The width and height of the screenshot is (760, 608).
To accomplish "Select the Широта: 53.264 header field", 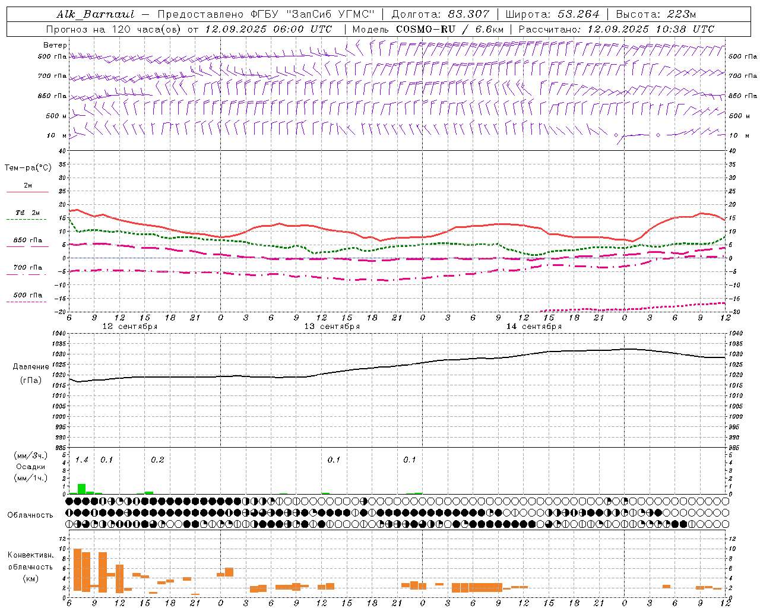I will point(552,14).
